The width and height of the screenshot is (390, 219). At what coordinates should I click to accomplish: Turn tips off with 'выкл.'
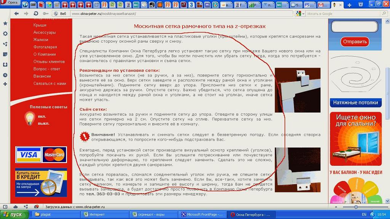point(43,124)
